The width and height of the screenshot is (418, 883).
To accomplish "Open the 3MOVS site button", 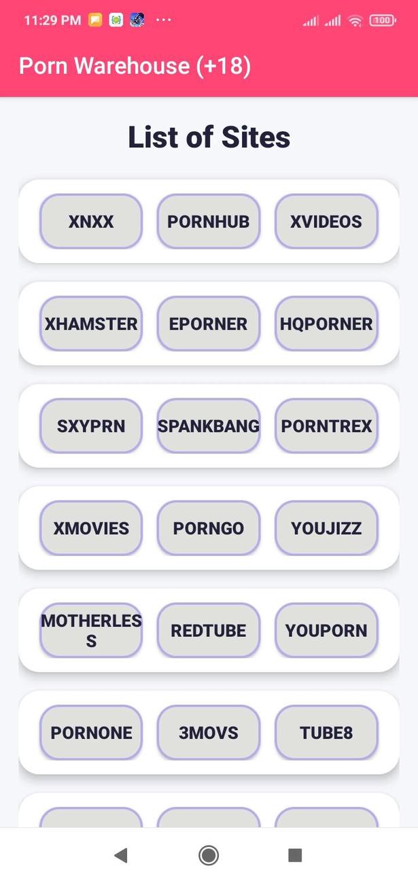I will coord(209,733).
